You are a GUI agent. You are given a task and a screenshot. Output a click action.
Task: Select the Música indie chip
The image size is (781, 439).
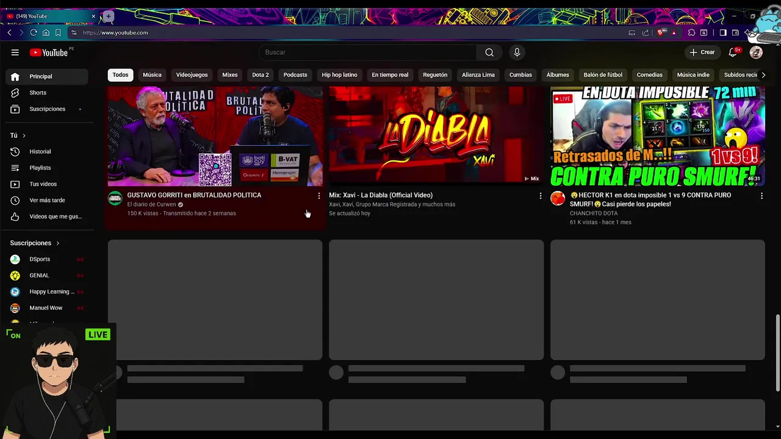(x=693, y=75)
